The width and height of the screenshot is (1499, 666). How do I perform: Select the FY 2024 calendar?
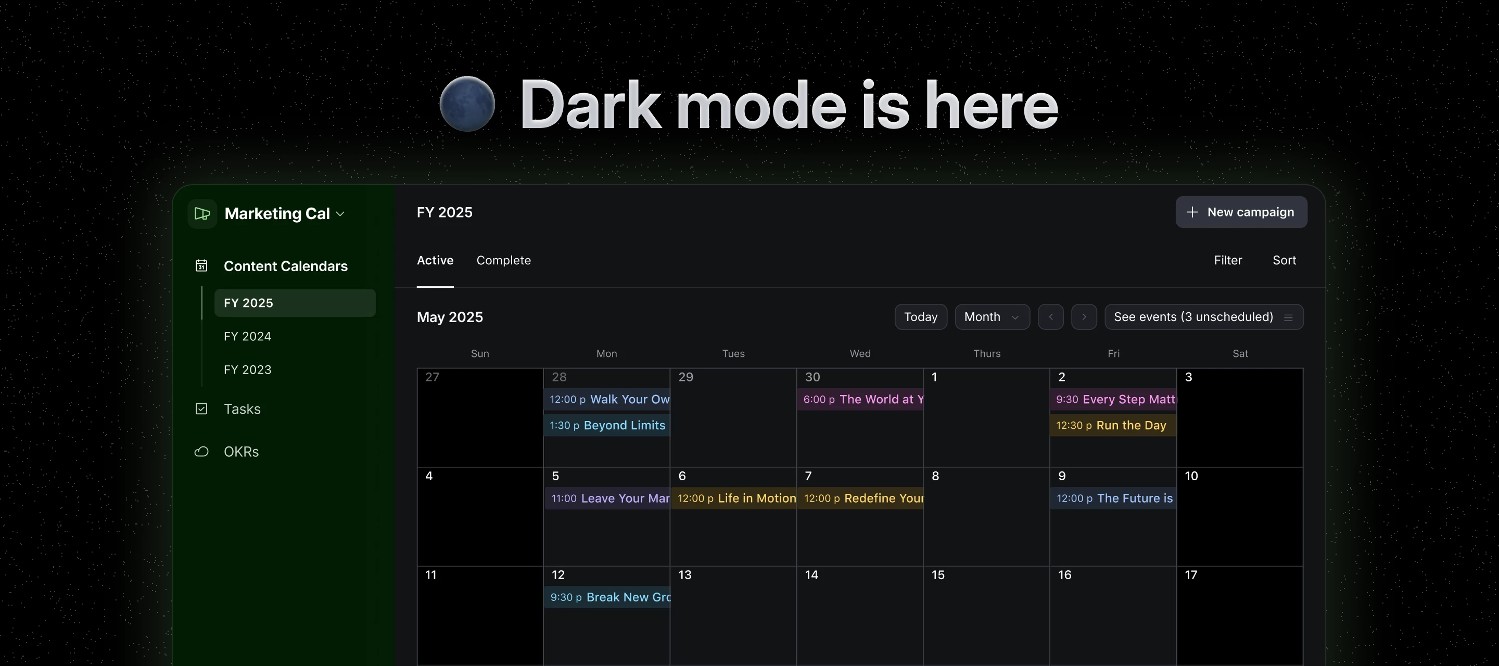tap(247, 336)
